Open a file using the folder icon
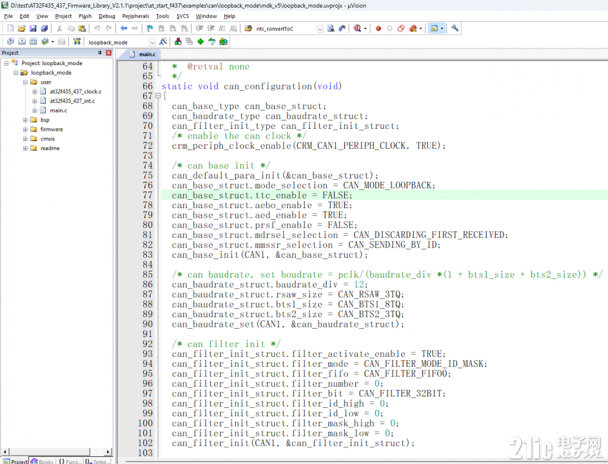 (22, 28)
